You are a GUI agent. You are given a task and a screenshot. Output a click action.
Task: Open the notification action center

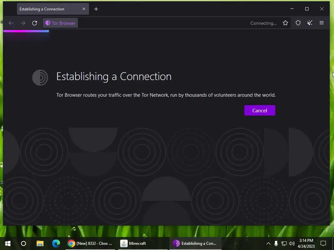coord(323,243)
